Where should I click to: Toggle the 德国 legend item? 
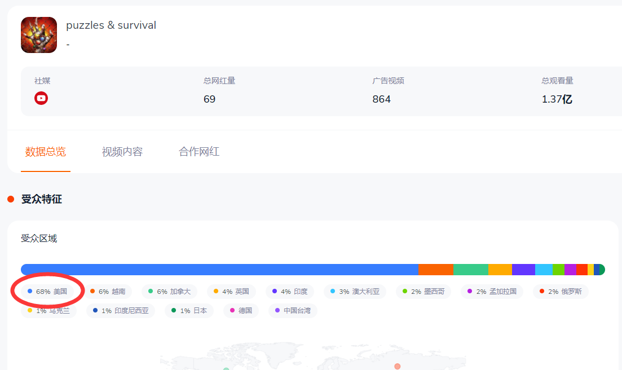coord(241,311)
